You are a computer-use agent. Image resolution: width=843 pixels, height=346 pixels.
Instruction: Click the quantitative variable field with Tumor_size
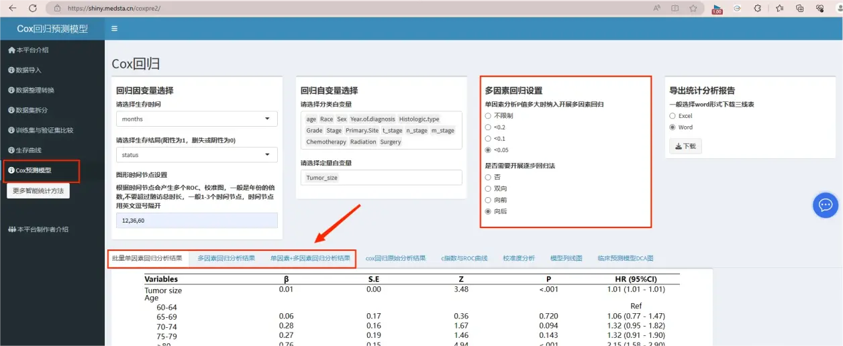pos(381,178)
